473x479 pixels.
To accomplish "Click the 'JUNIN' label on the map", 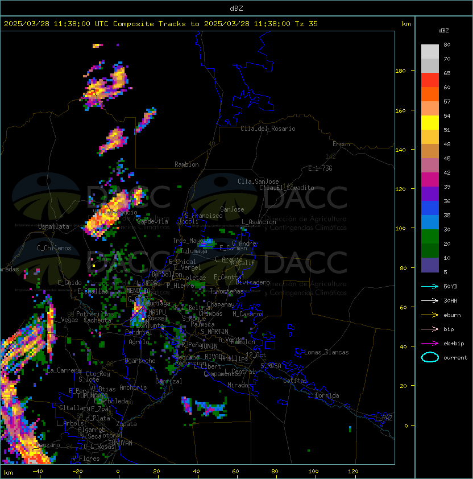I will (209, 346).
